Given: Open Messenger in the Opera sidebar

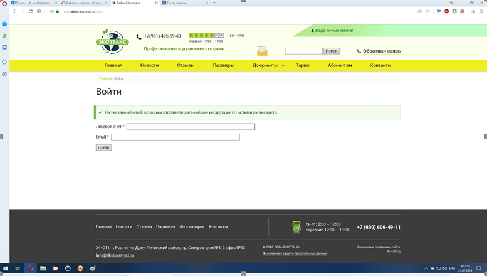Looking at the screenshot, I should pos(4,24).
